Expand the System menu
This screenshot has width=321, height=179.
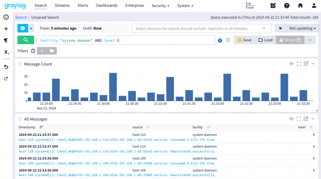[x=185, y=6]
